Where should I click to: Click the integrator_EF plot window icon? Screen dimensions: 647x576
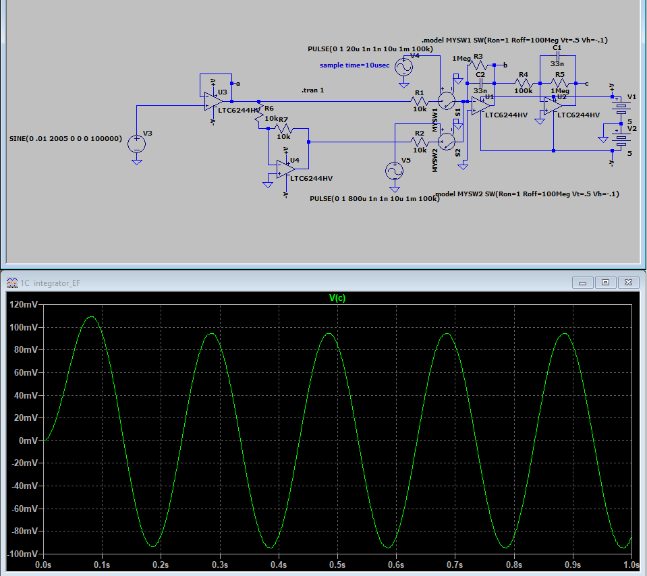(13, 282)
